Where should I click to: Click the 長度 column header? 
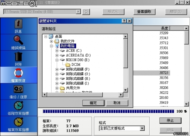[152, 28]
